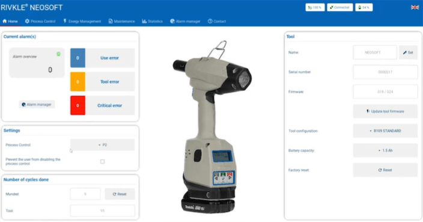Click Update tool firmware button
This screenshot has width=423, height=222.
[385, 111]
